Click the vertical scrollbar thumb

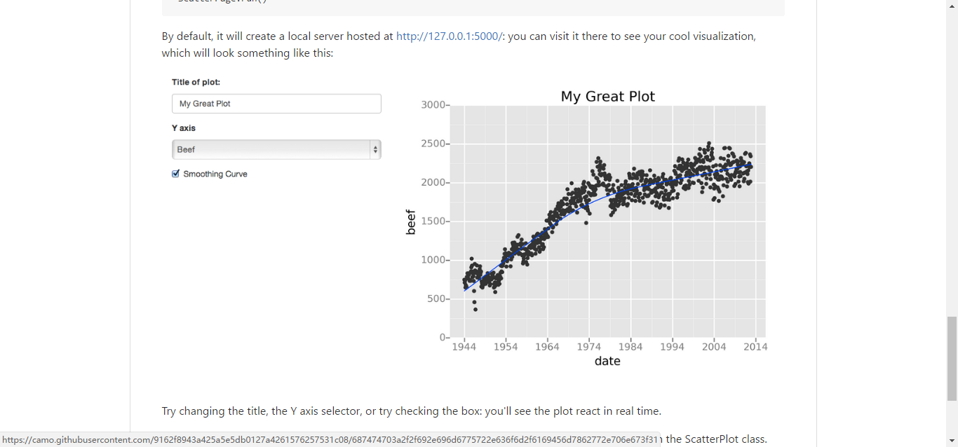pos(952,358)
